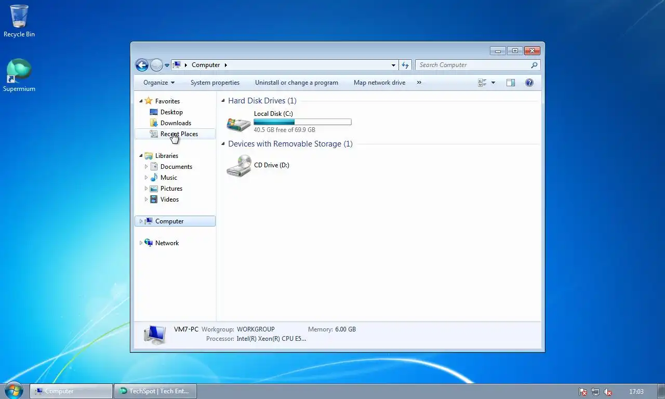Launch Supermium desktop shortcut
665x399 pixels.
[x=19, y=75]
